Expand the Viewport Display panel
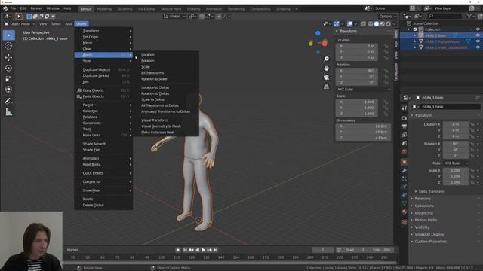The width and height of the screenshot is (483, 271). pos(429,234)
